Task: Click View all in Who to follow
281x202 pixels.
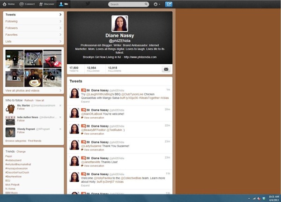Action: coord(40,100)
